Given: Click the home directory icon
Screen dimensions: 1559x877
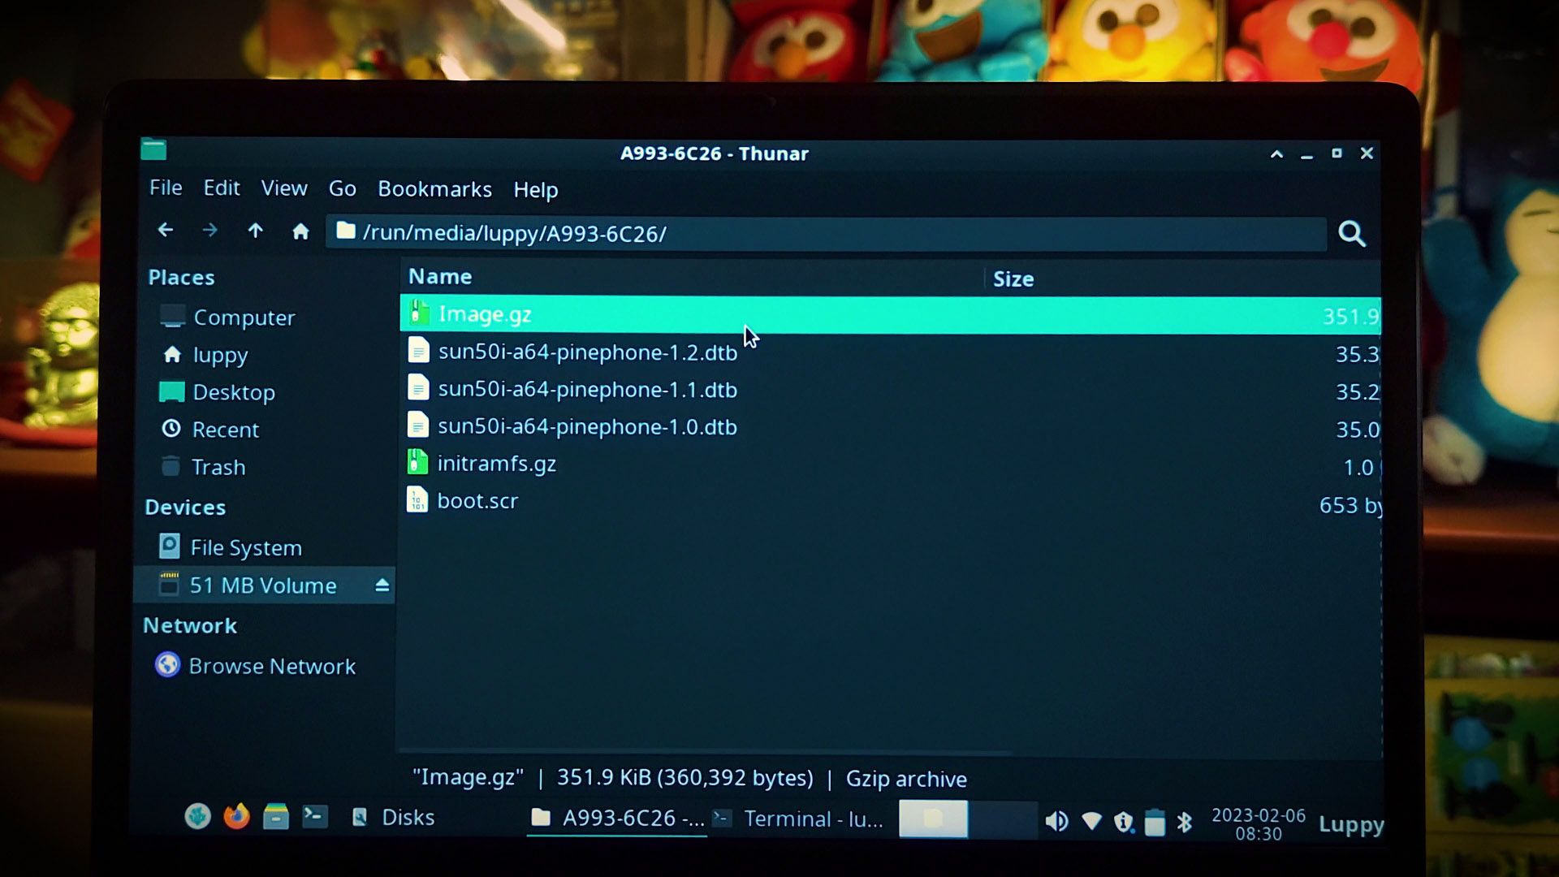Looking at the screenshot, I should [x=301, y=232].
